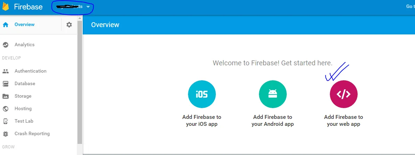This screenshot has width=415, height=155.
Task: Click the Hosting globe icon
Action: (6, 109)
